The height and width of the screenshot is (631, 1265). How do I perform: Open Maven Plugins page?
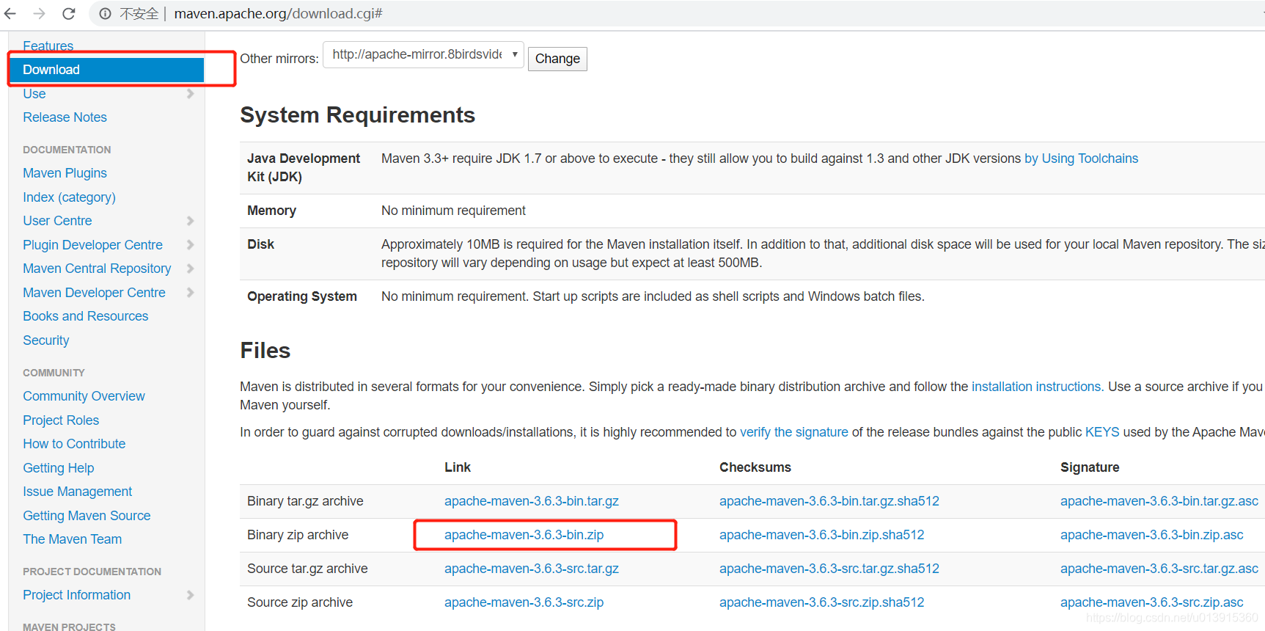(x=65, y=173)
